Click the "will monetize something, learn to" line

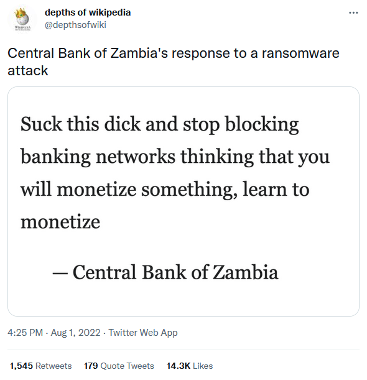tap(165, 190)
